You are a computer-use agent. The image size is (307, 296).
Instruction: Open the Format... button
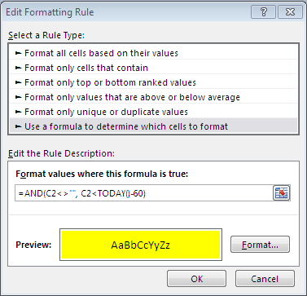pos(260,245)
